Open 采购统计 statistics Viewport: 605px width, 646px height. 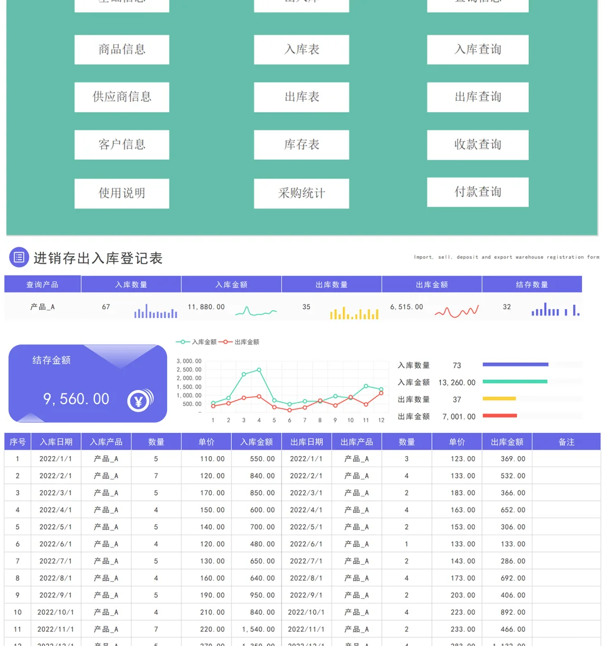pos(301,193)
